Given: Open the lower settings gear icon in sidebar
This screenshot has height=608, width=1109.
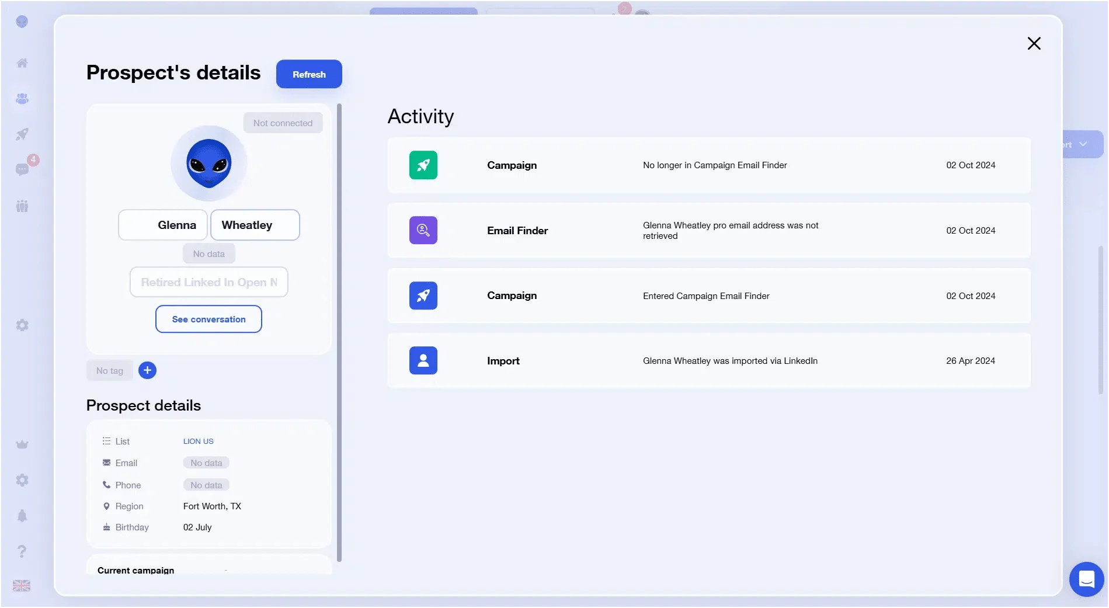Looking at the screenshot, I should point(22,480).
